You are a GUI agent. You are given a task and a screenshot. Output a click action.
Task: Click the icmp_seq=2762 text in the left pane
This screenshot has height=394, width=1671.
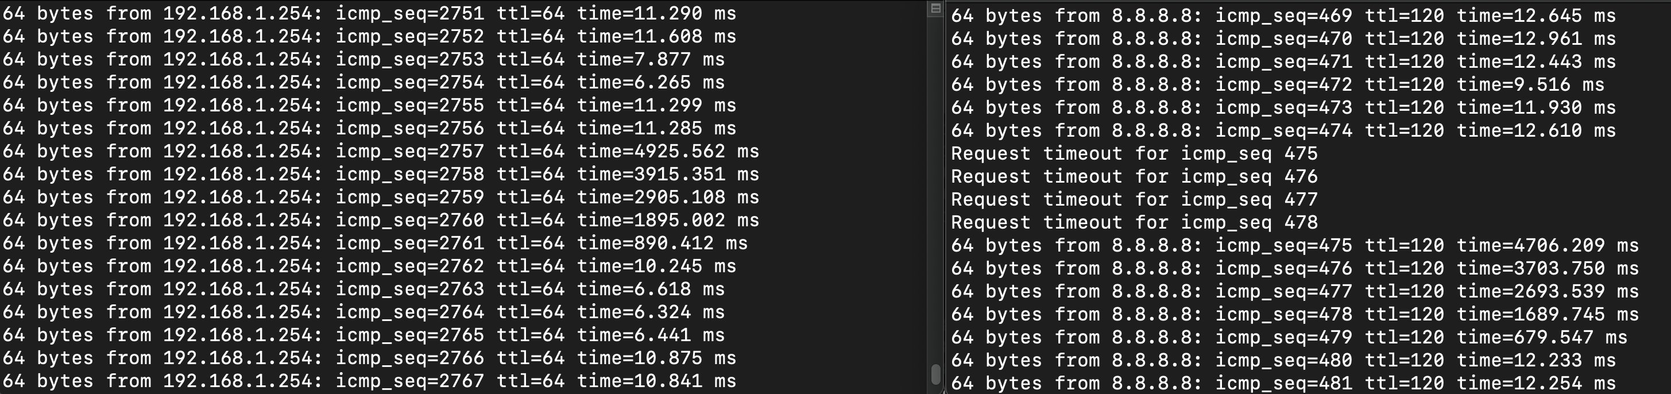tap(409, 266)
